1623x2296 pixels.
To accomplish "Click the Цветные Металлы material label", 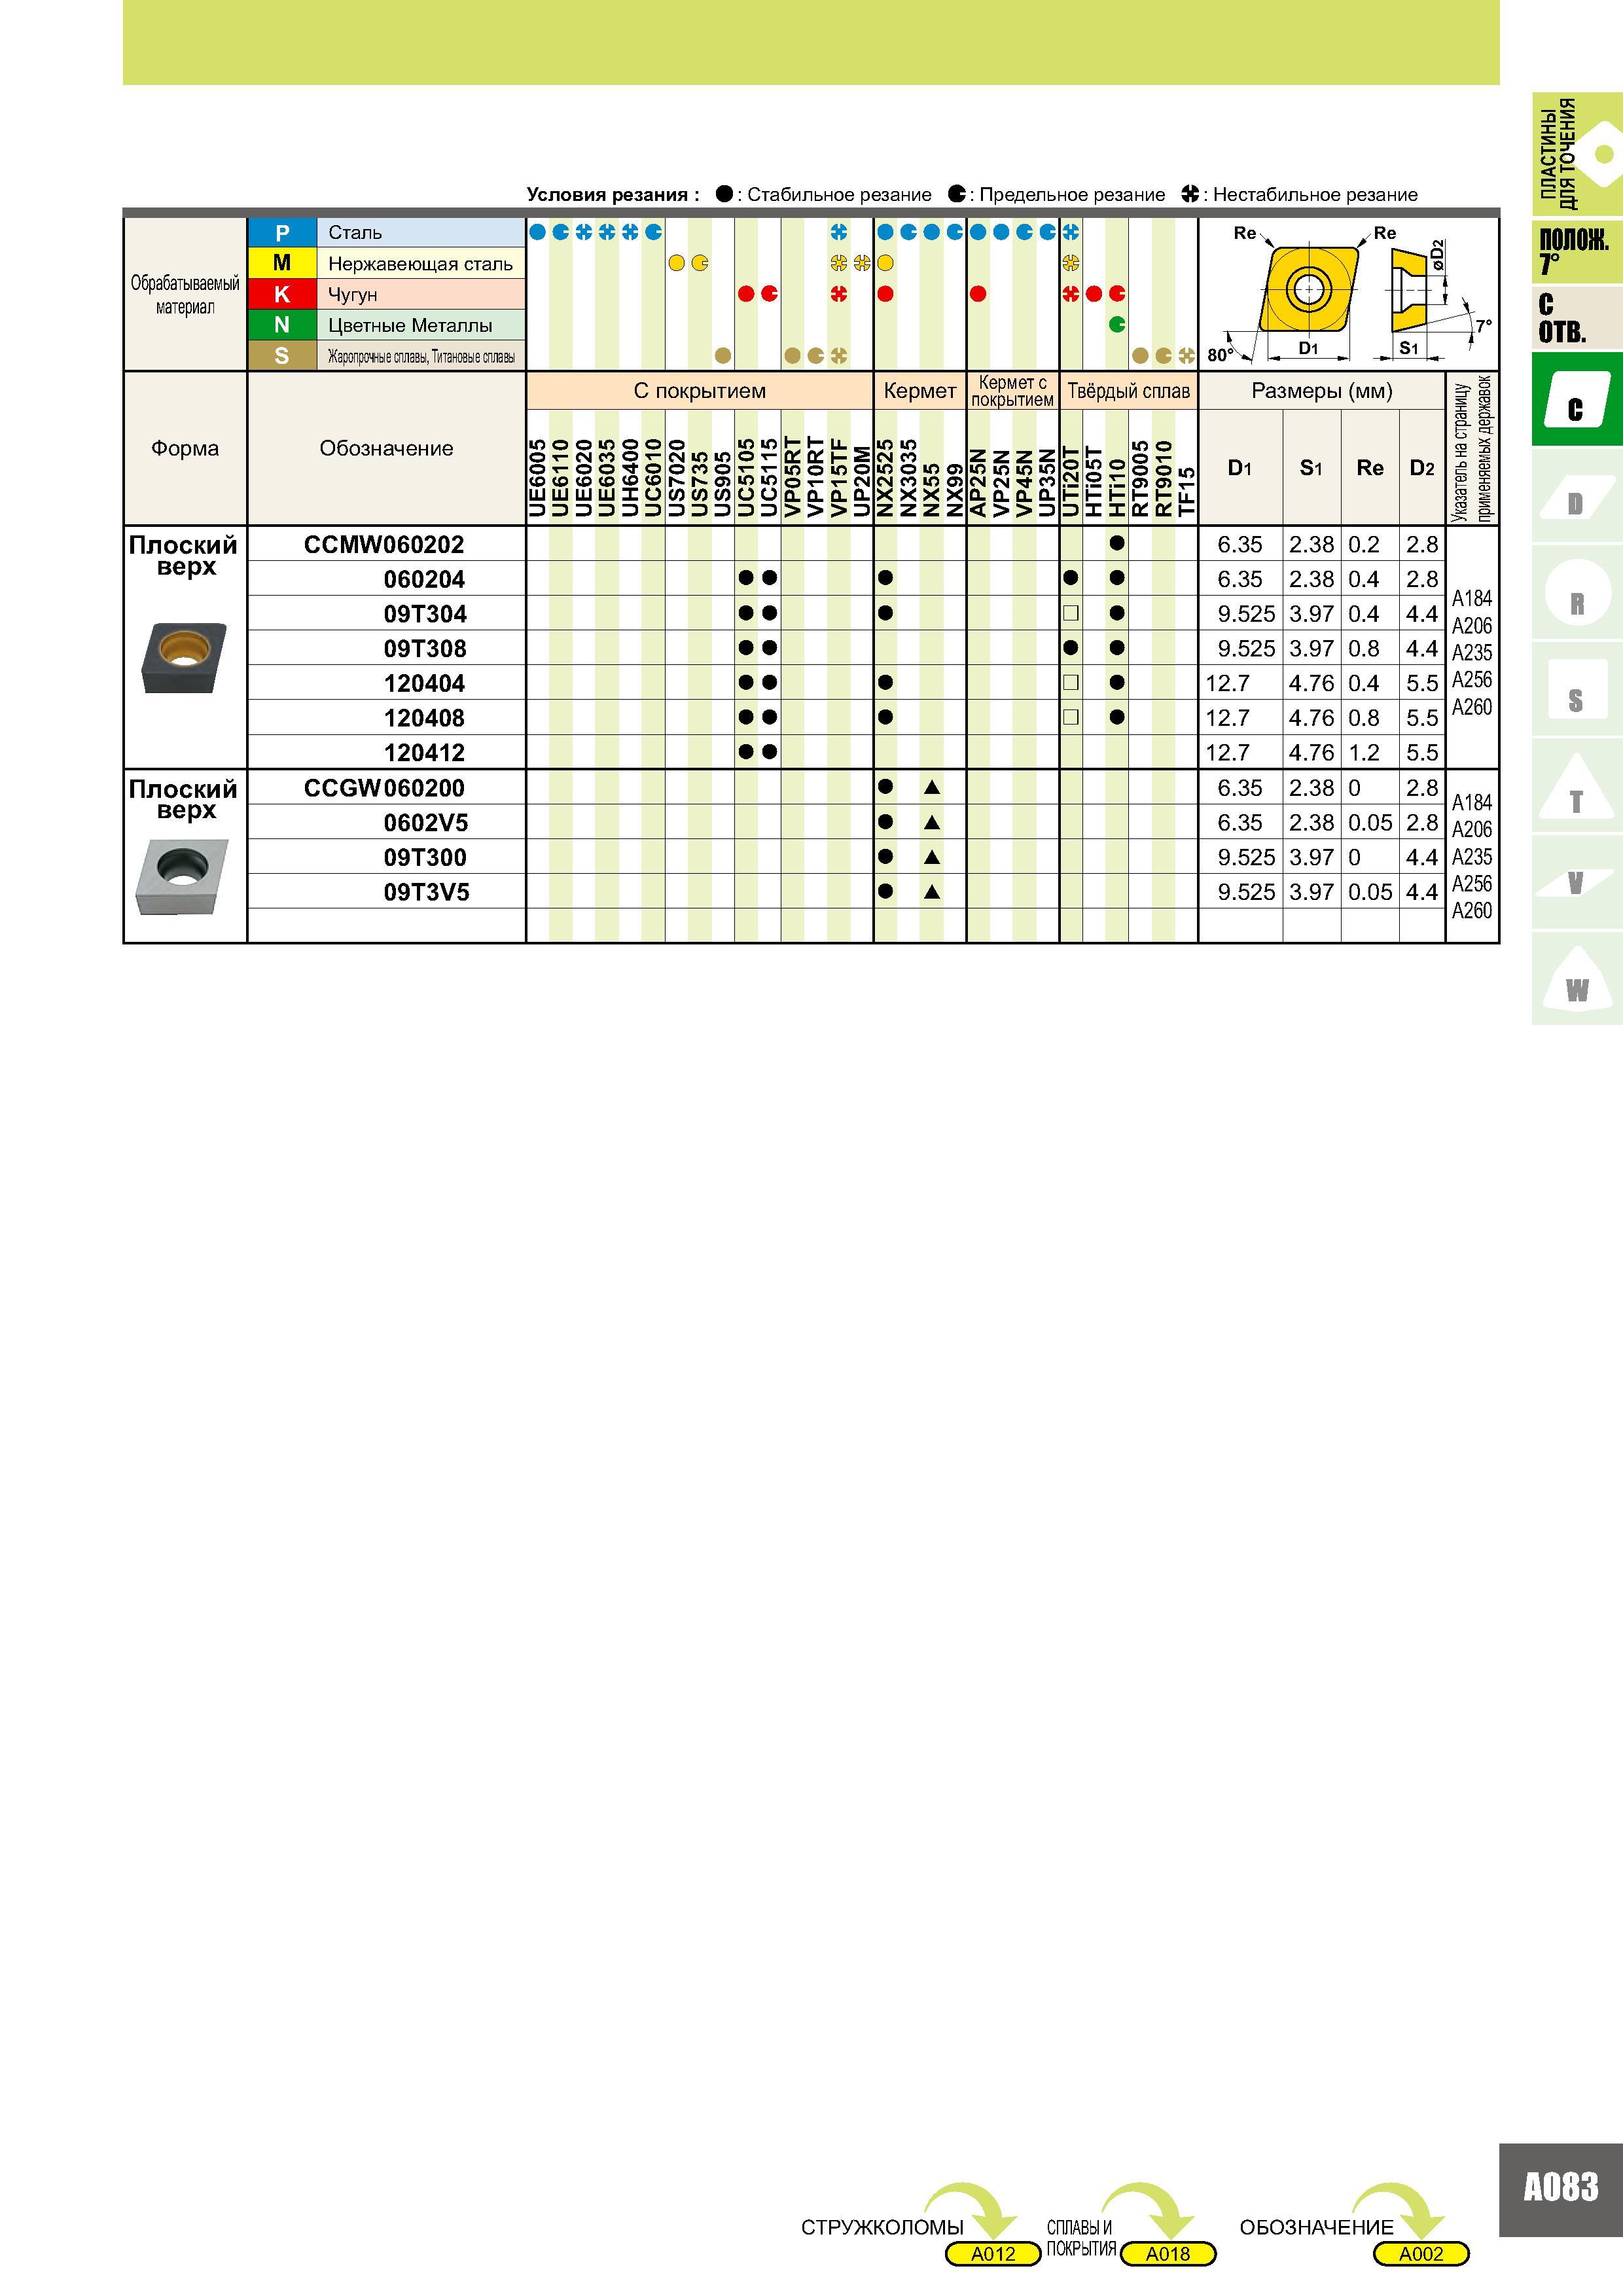I will click(410, 325).
